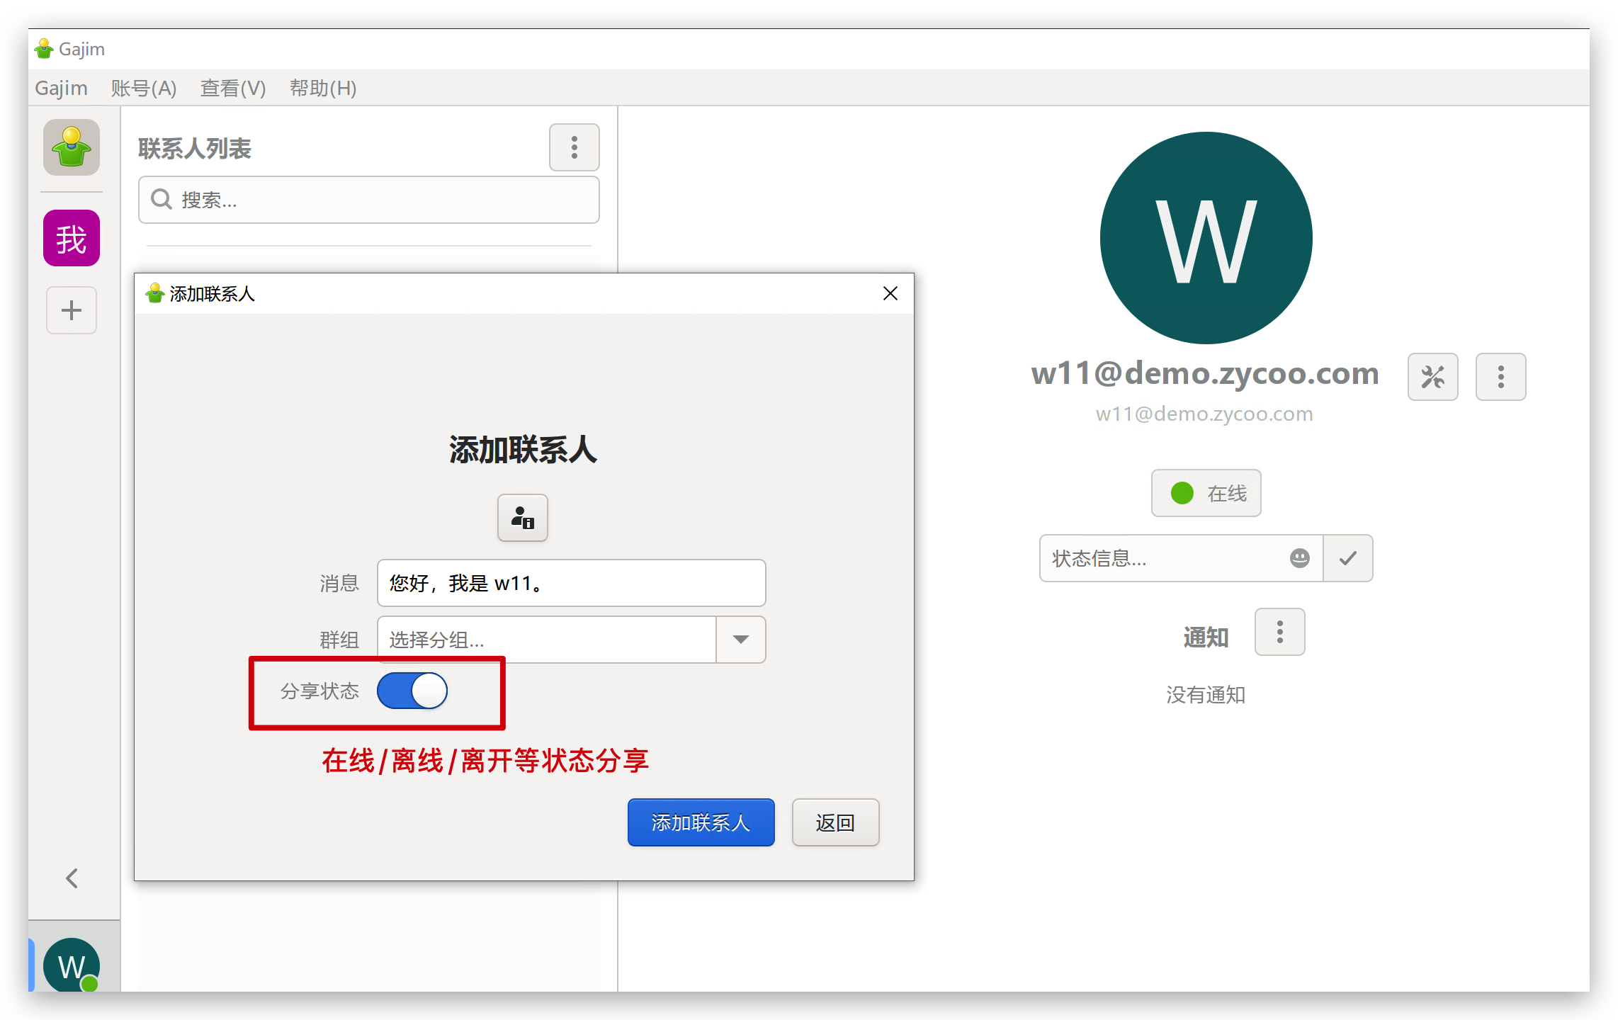The image size is (1618, 1020).
Task: Open three-dot menu beside account name
Action: [1501, 377]
